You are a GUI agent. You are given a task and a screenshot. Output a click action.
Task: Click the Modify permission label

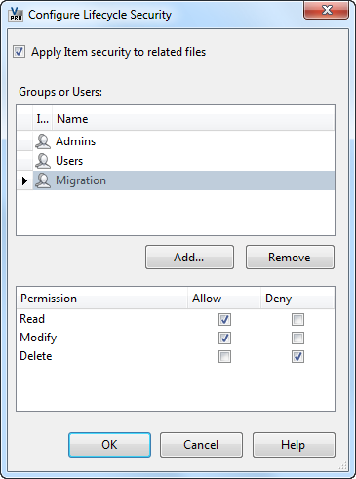point(38,338)
